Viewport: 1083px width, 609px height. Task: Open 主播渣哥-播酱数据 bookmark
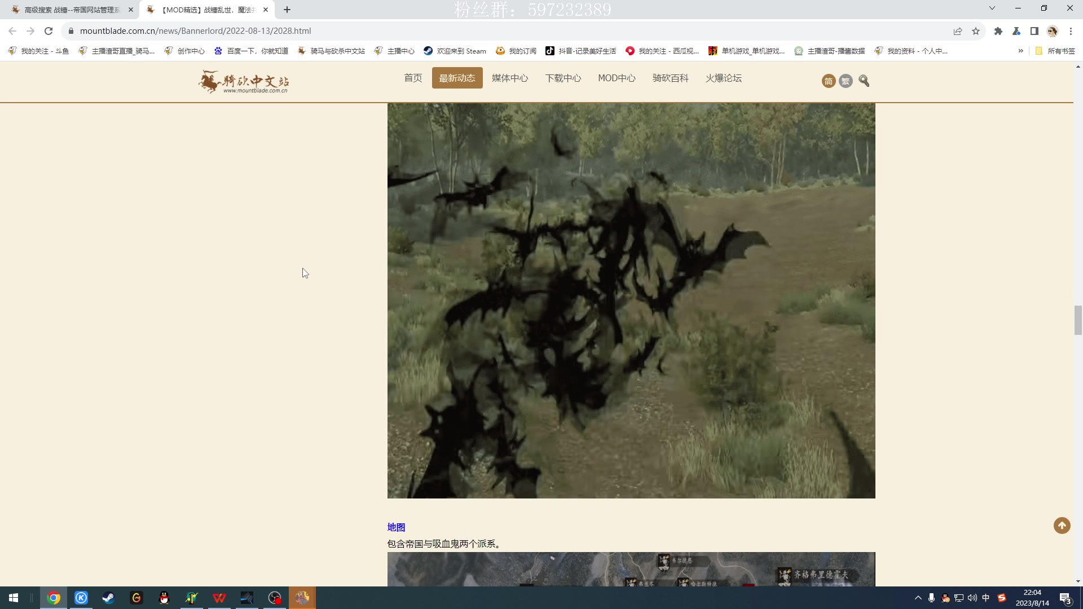pyautogui.click(x=830, y=51)
